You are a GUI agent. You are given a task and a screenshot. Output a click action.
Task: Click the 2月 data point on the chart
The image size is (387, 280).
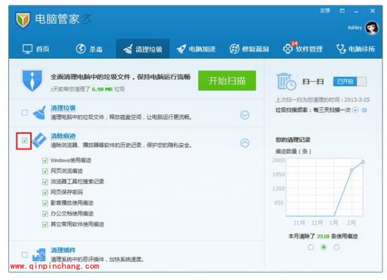352,170
